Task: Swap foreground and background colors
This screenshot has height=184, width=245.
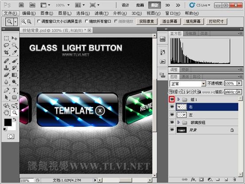Action: pyautogui.click(x=15, y=119)
